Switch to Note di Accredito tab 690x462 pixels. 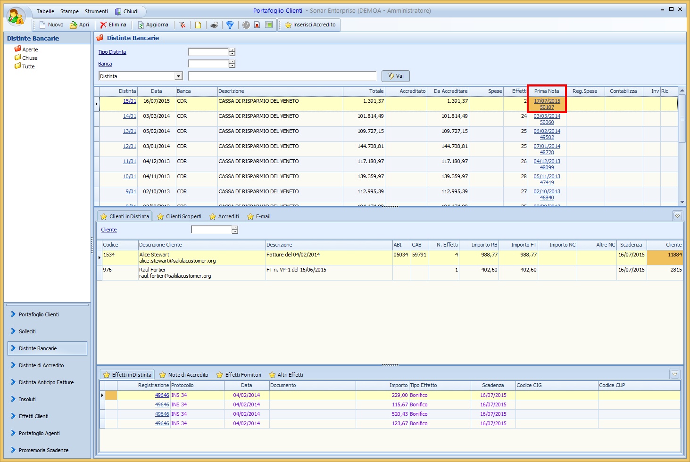click(x=184, y=375)
